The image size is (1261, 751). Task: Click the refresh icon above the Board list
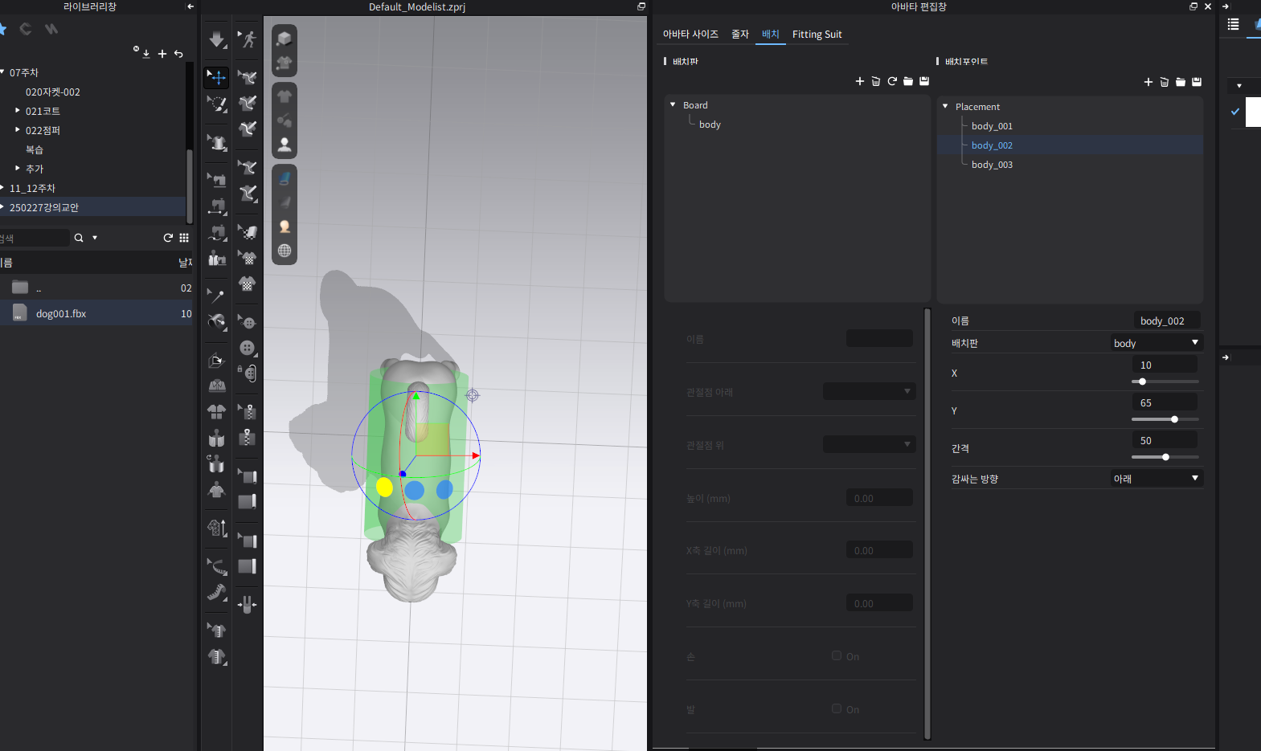(x=892, y=81)
